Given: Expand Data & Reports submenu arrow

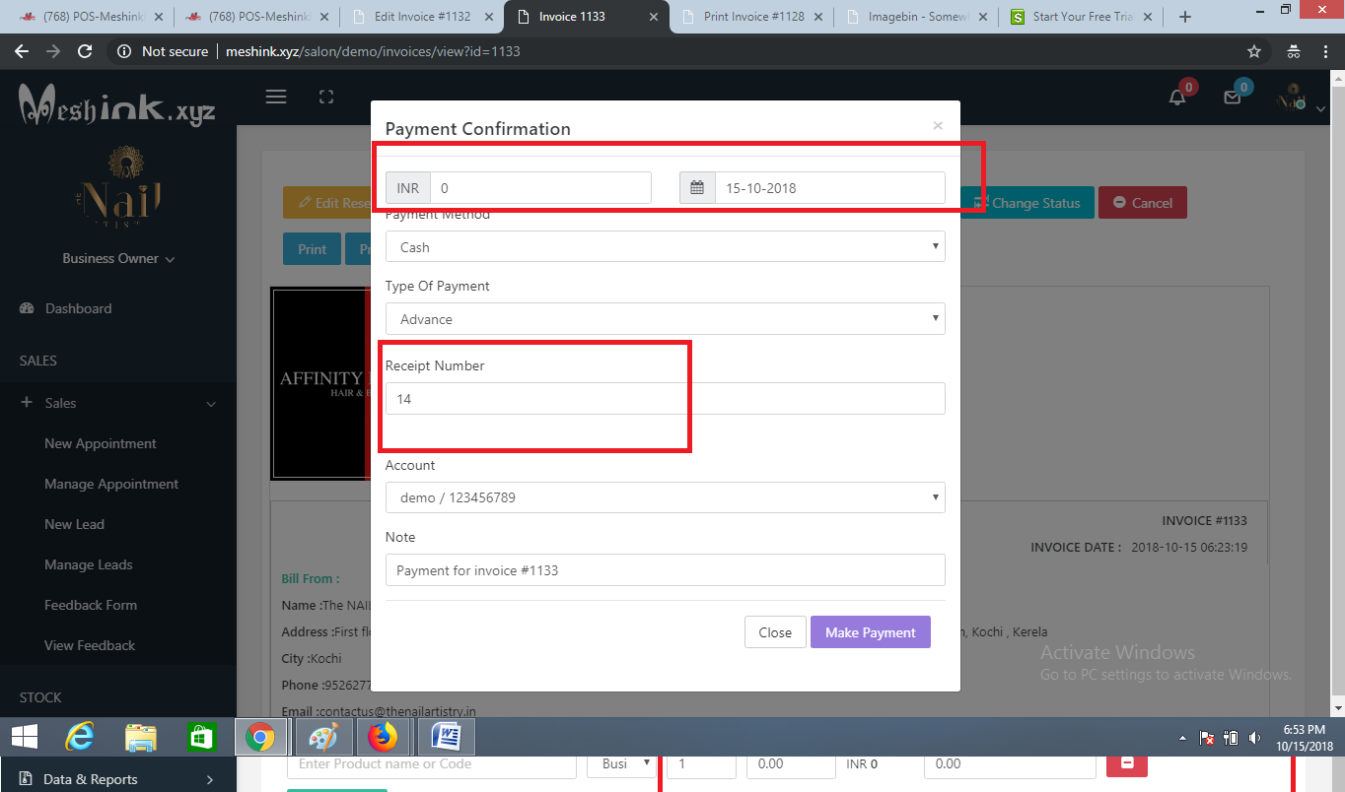Looking at the screenshot, I should [210, 779].
